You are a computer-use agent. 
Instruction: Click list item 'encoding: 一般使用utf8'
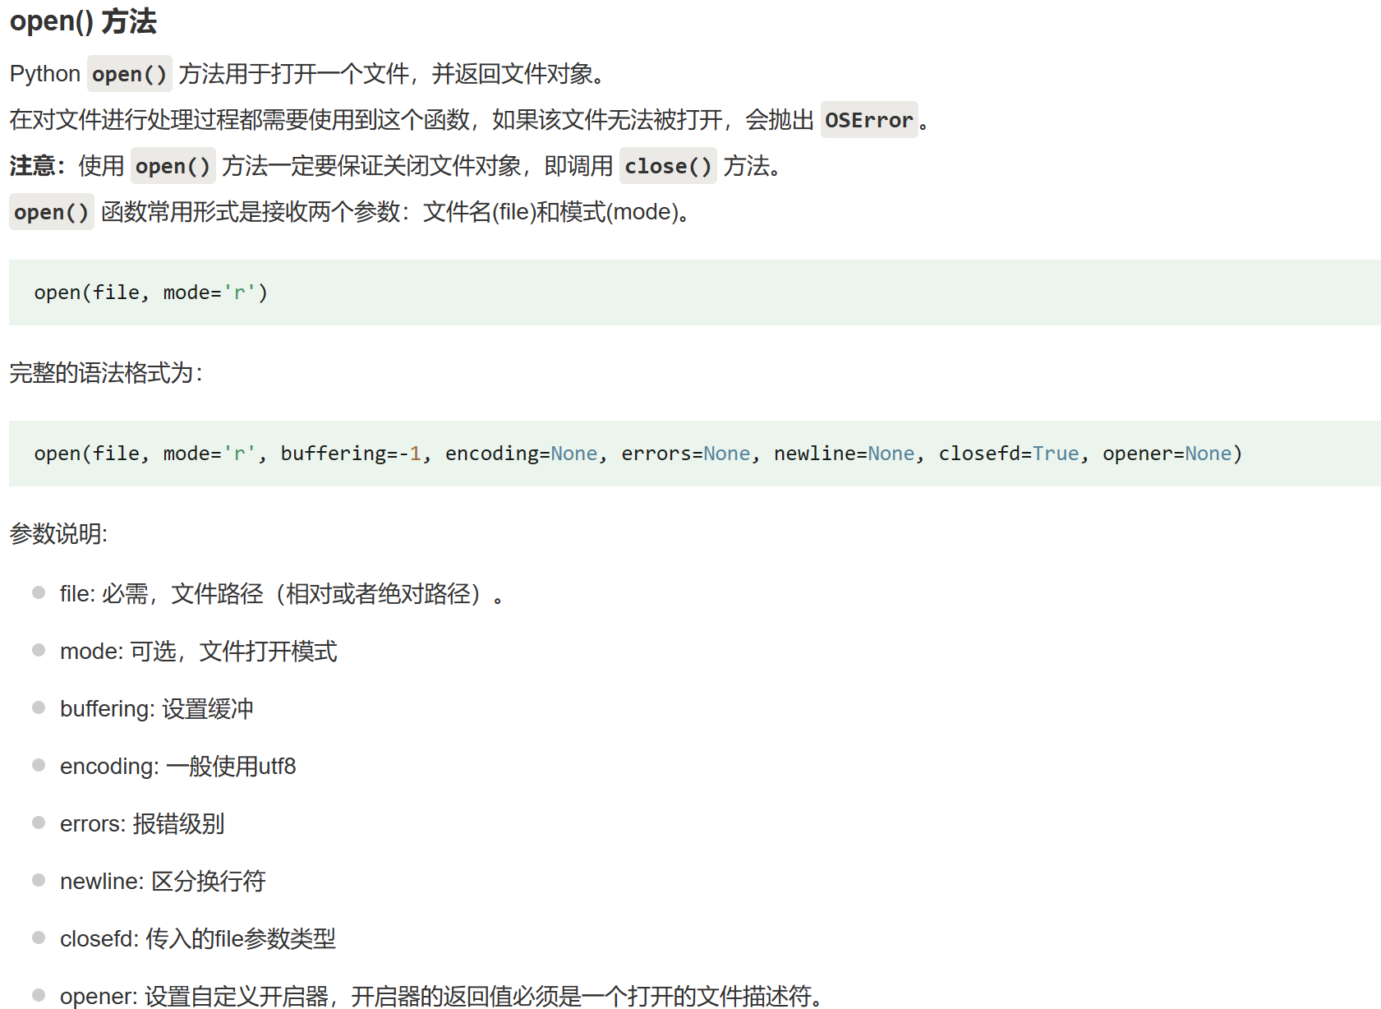(x=177, y=766)
